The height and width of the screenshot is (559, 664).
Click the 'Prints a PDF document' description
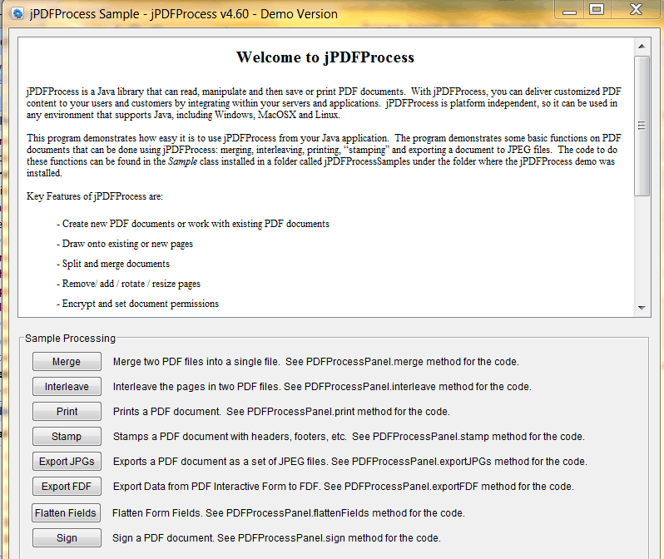(x=281, y=411)
